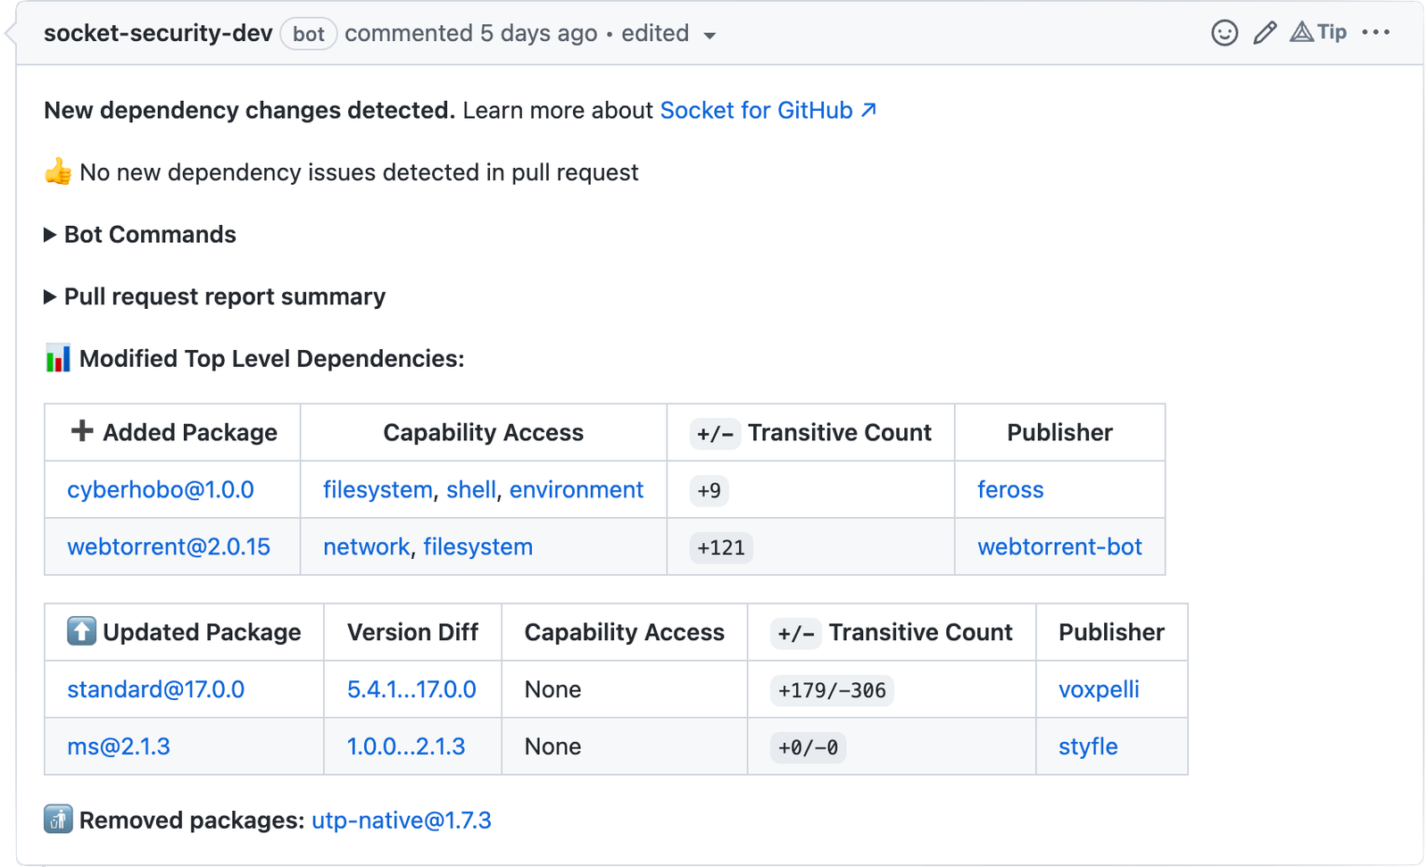Open the webtorrent@2.0.15 package link
The height and width of the screenshot is (867, 1428).
169,546
